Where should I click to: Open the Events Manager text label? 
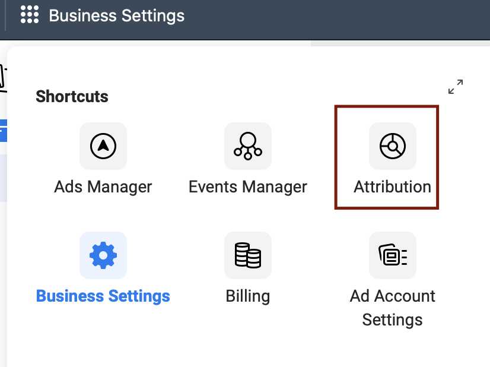(248, 186)
